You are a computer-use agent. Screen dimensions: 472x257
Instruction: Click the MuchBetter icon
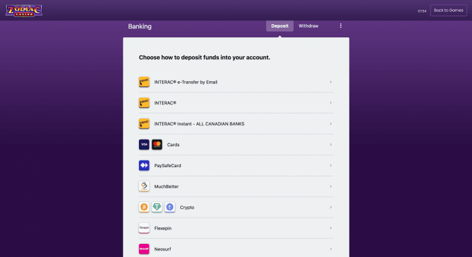coord(144,186)
